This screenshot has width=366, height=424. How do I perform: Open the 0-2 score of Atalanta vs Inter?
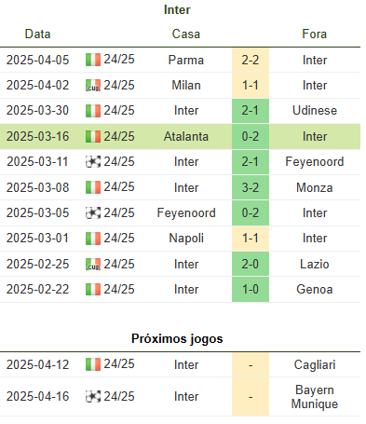pos(251,136)
